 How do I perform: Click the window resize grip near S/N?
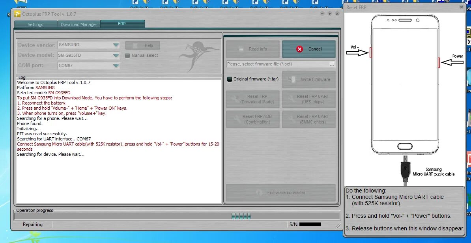point(338,225)
